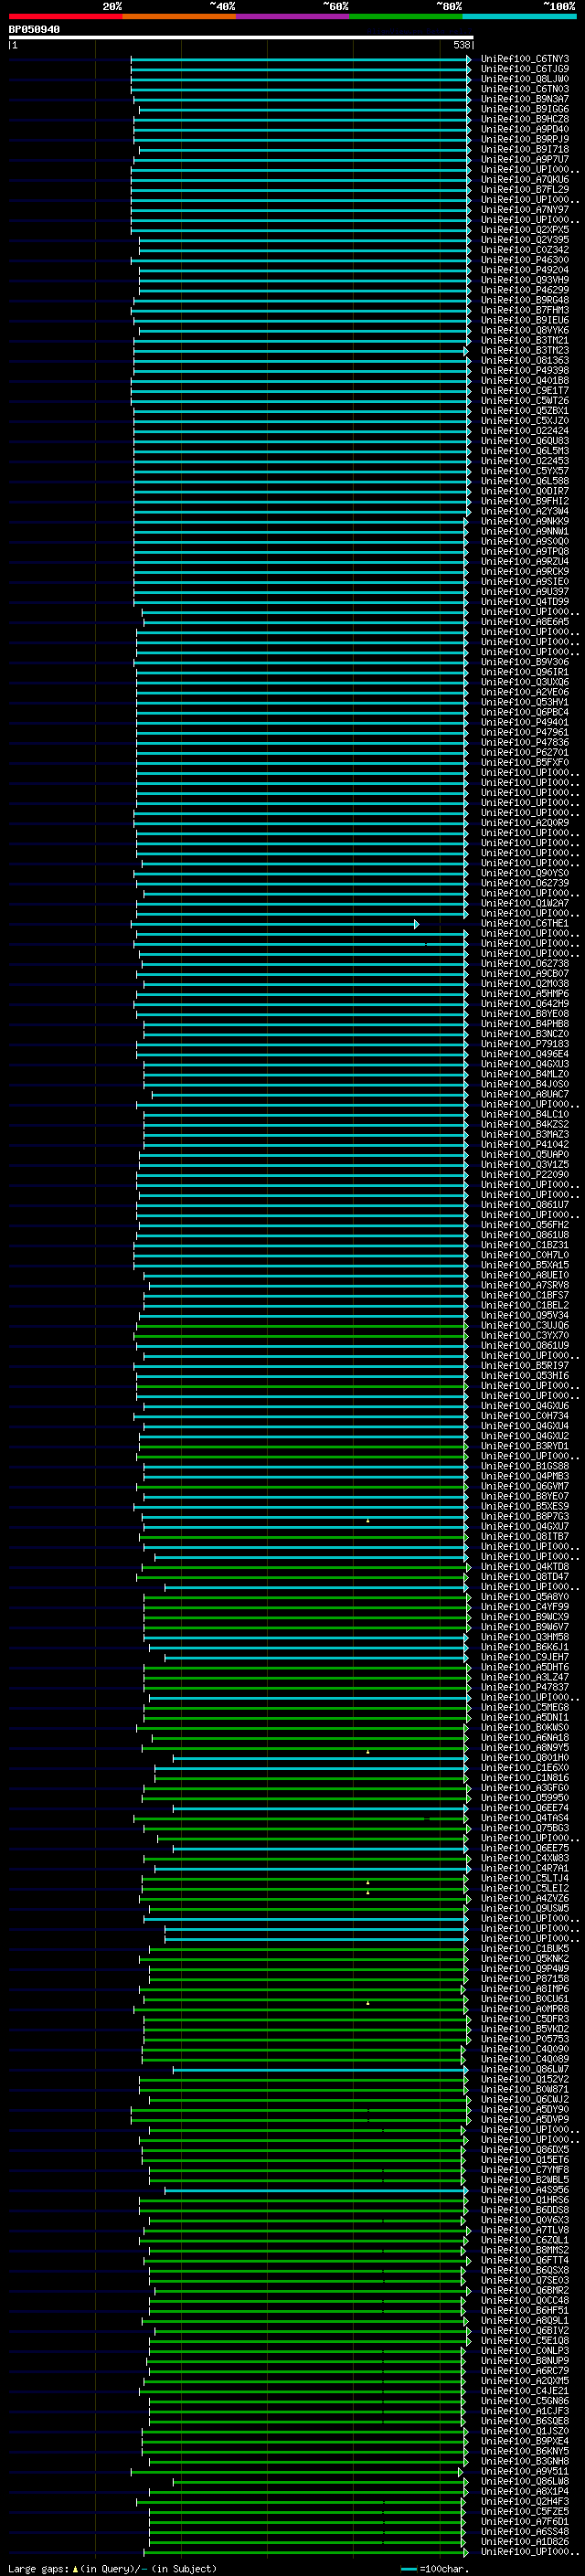The height and width of the screenshot is (2576, 585).
Task: Select the UniRef100_B7FL29 label
Action: point(525,190)
